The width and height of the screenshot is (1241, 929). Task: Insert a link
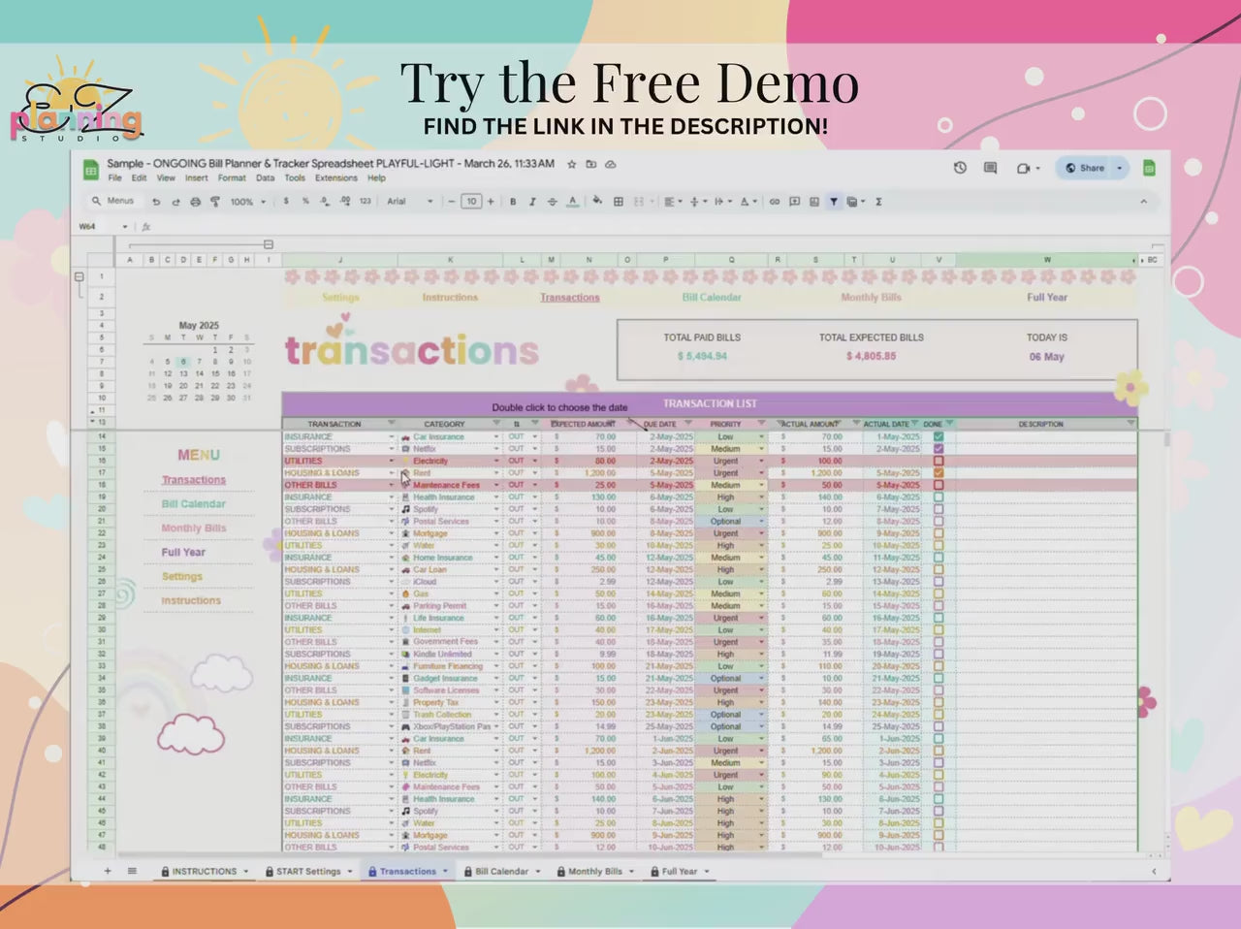coord(775,202)
